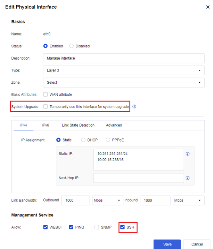Open the Outbound Mbps unit dropdown
Viewport: 213px width, 249px height.
(107, 201)
